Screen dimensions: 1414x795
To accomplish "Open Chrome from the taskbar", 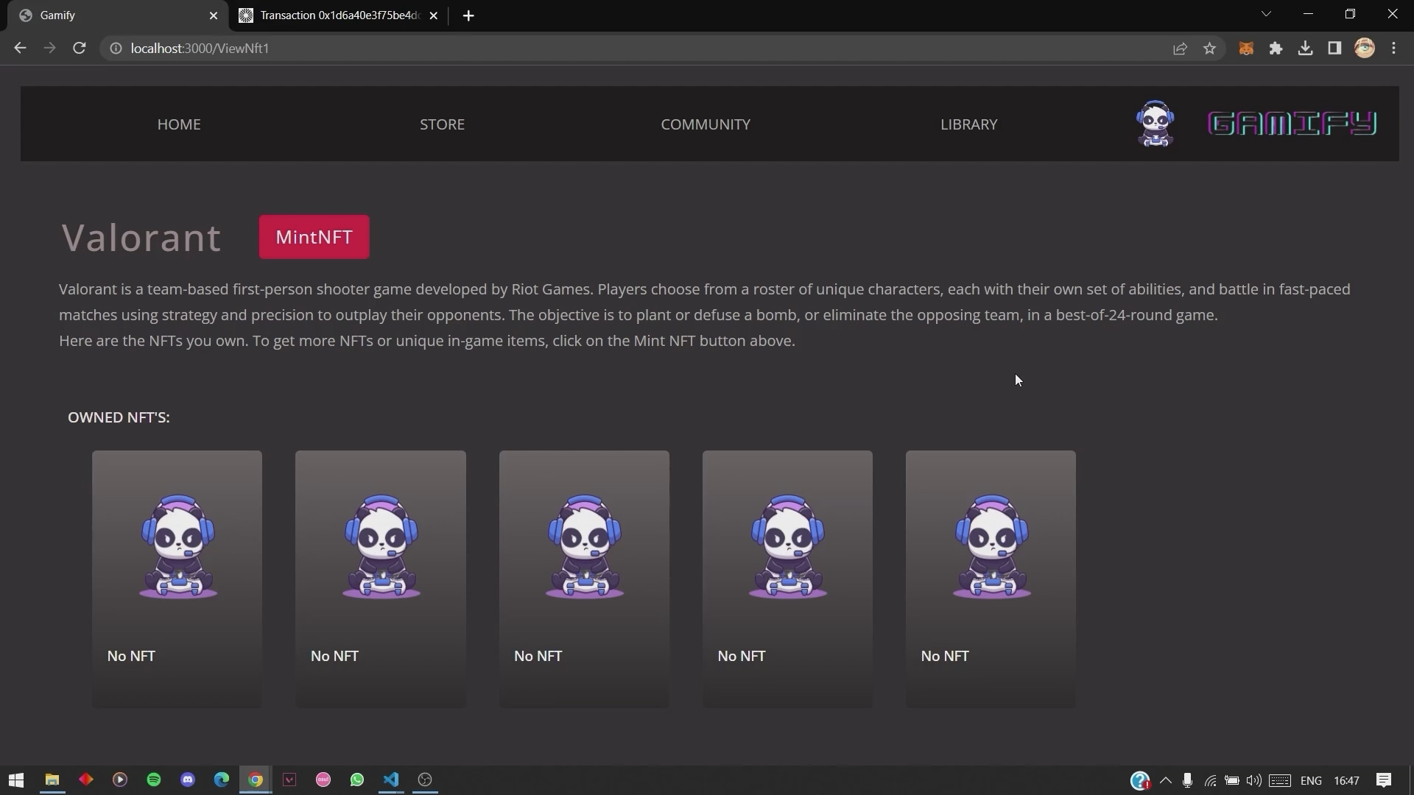I will [x=256, y=780].
